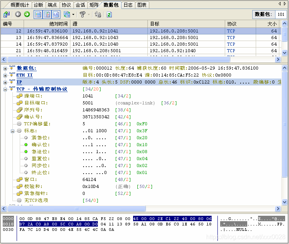Click the export packets icon in toolbar

pos(7,14)
